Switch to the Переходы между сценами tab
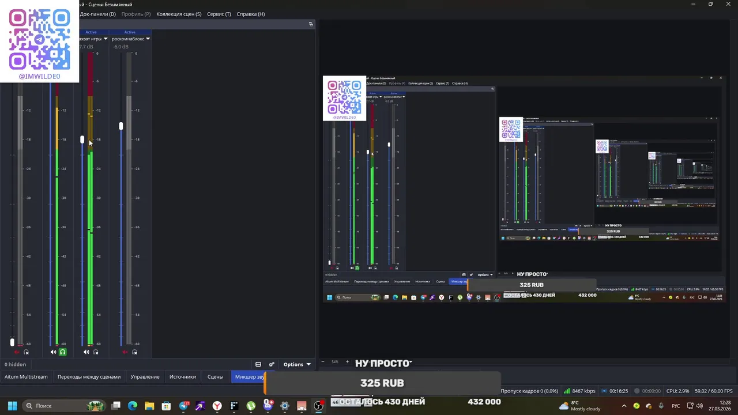The height and width of the screenshot is (415, 738). (x=89, y=377)
